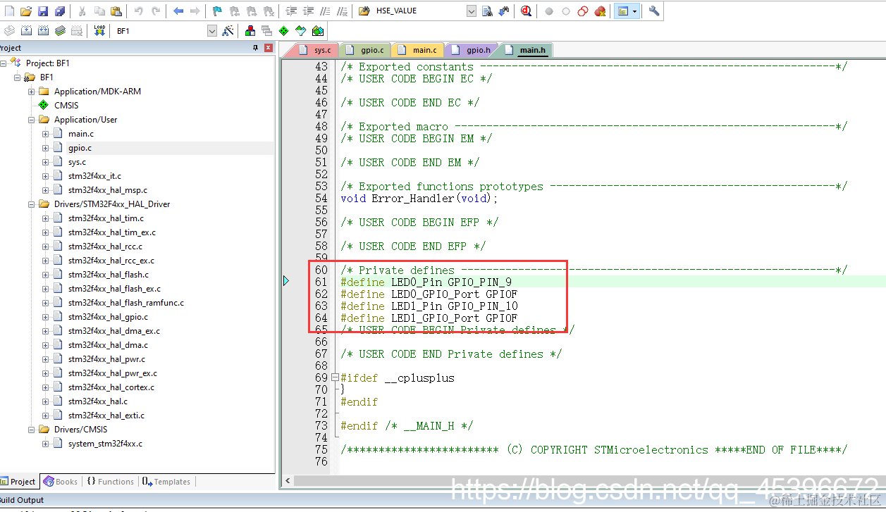Image resolution: width=886 pixels, height=512 pixels.
Task: Rebuild all target files
Action: pyautogui.click(x=43, y=31)
